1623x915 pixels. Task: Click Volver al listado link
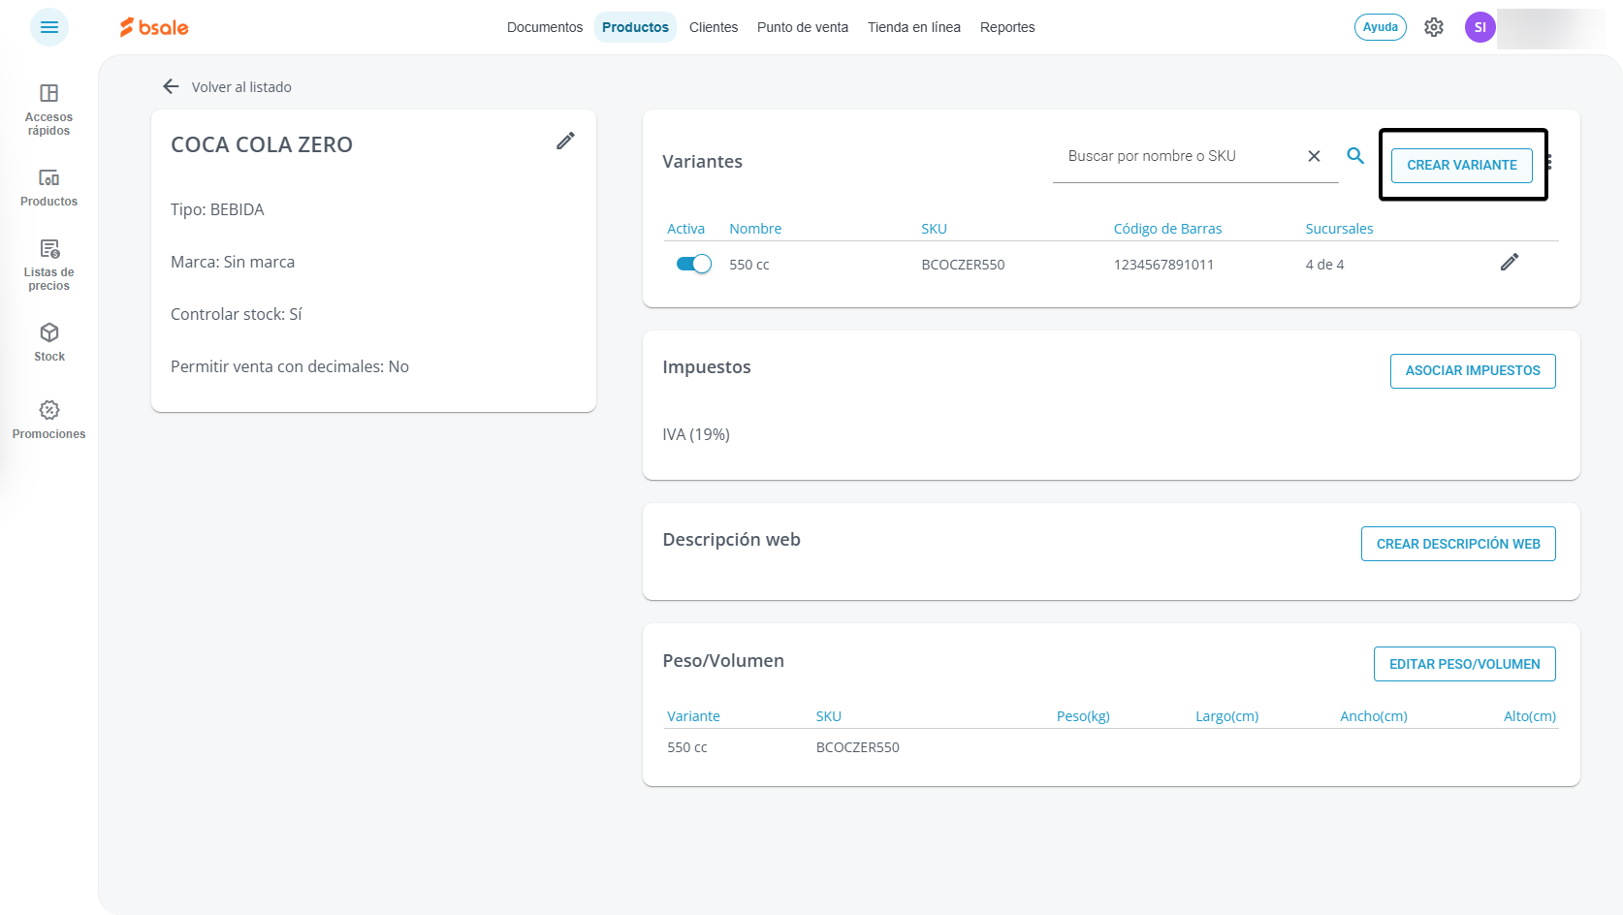pyautogui.click(x=241, y=87)
